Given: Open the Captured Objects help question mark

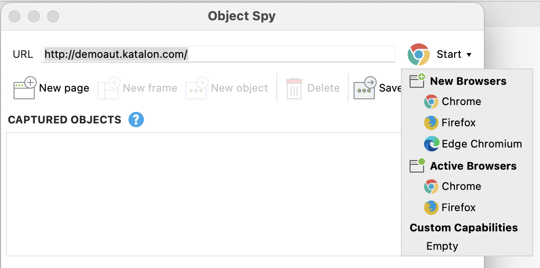Looking at the screenshot, I should (136, 120).
